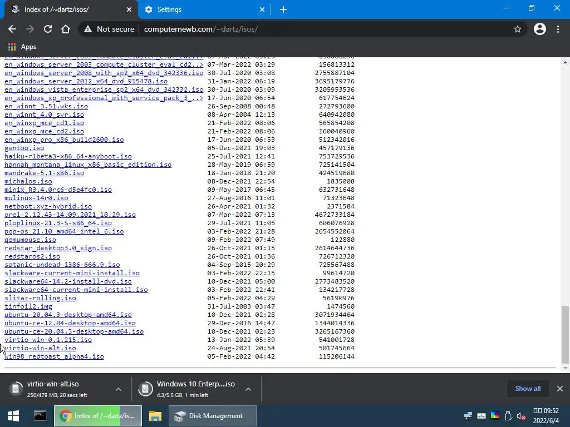This screenshot has height=427, width=570.
Task: Select date 31-Jul-2003 03:47 text
Action: [x=241, y=307]
